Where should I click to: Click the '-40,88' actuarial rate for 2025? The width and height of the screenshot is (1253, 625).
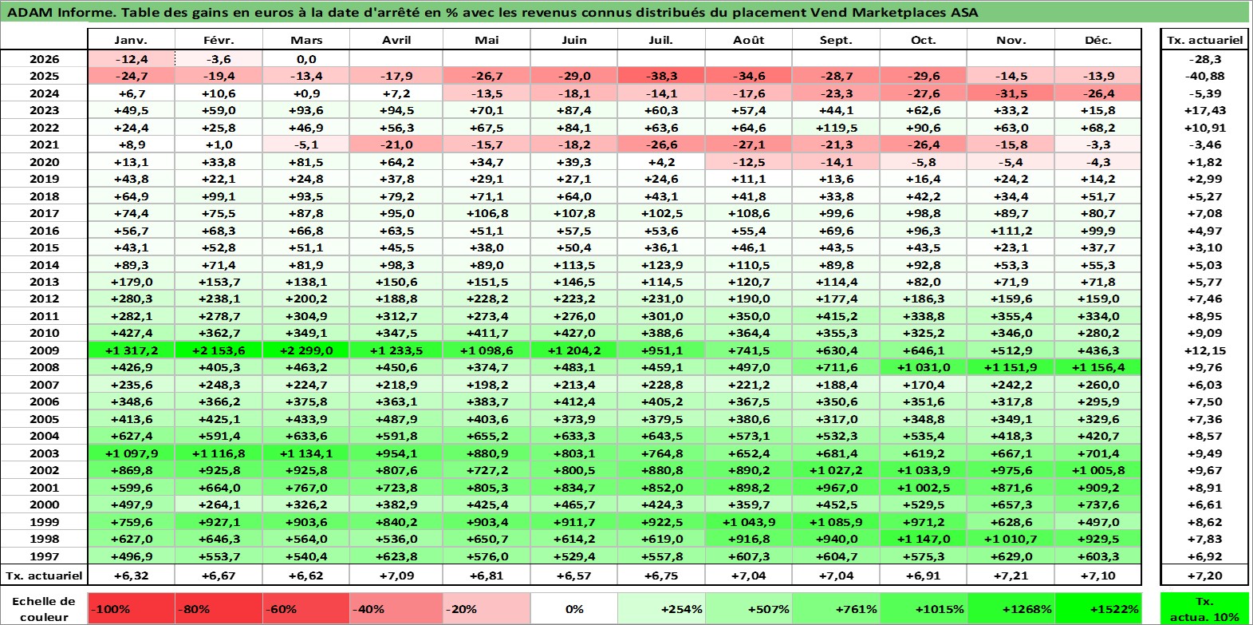click(x=1204, y=76)
